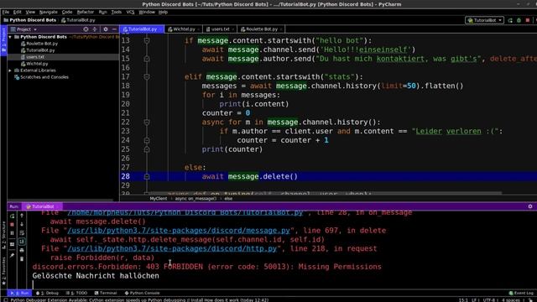Pin the TutorialBot run tab

point(13,255)
